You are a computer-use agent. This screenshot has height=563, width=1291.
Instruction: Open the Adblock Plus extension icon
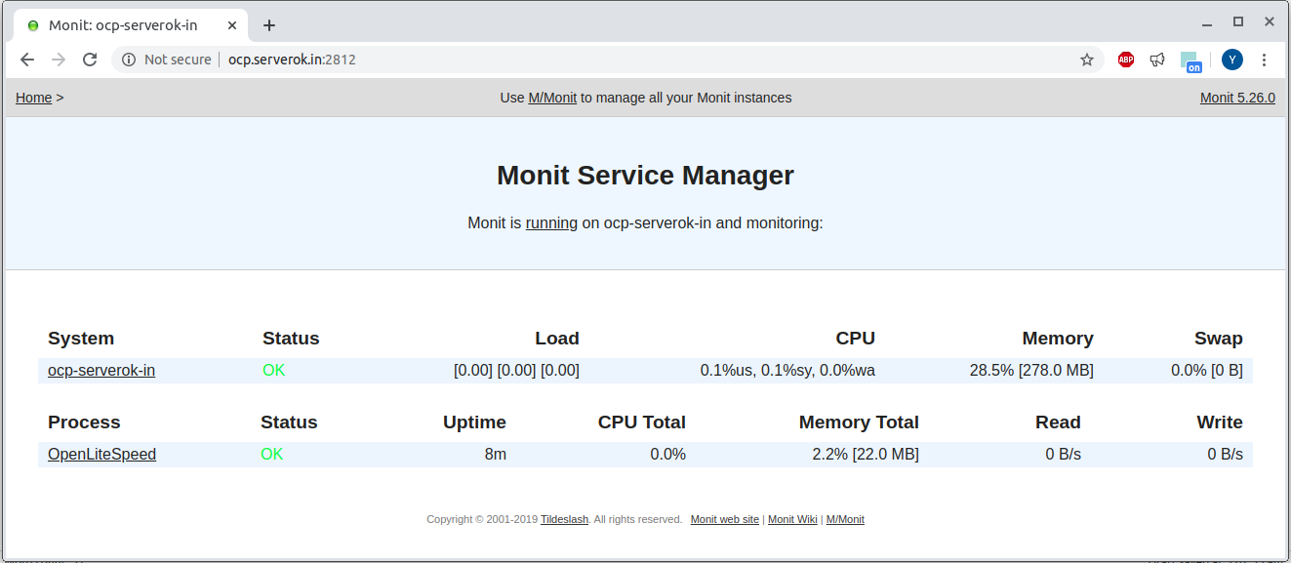point(1125,60)
